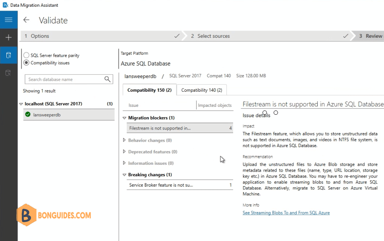Click the Search database name field
This screenshot has width=384, height=241.
tap(69, 79)
